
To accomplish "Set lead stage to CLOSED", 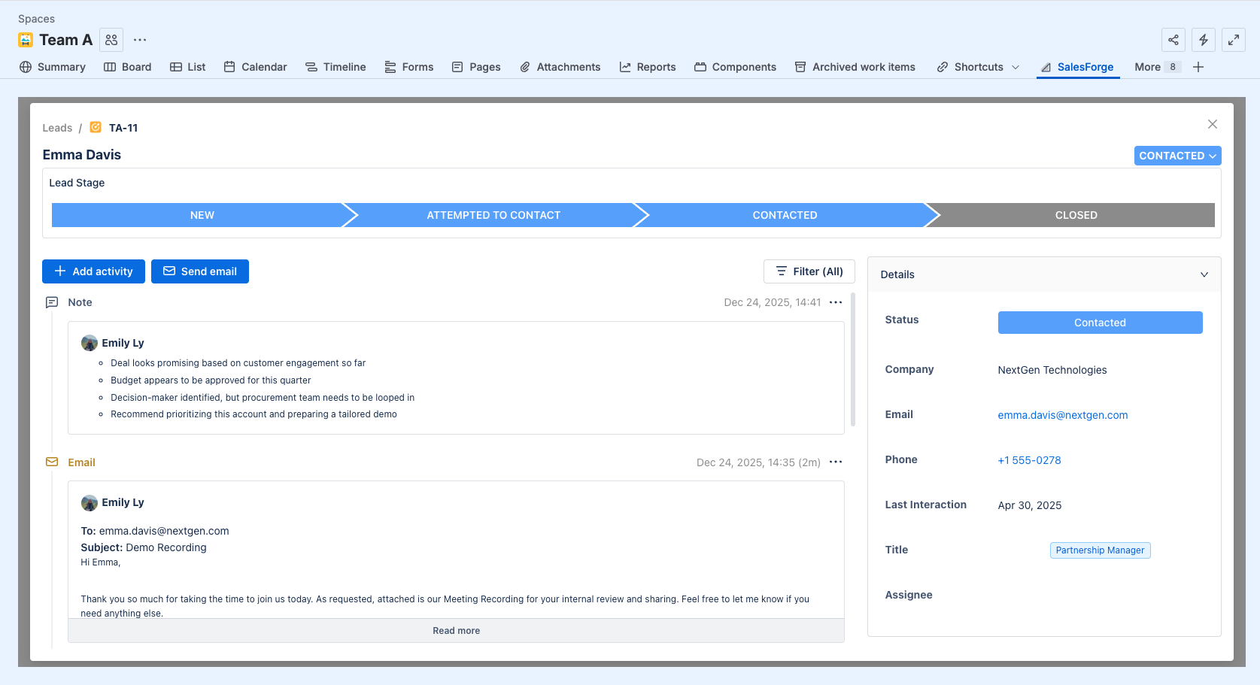I will click(1076, 215).
